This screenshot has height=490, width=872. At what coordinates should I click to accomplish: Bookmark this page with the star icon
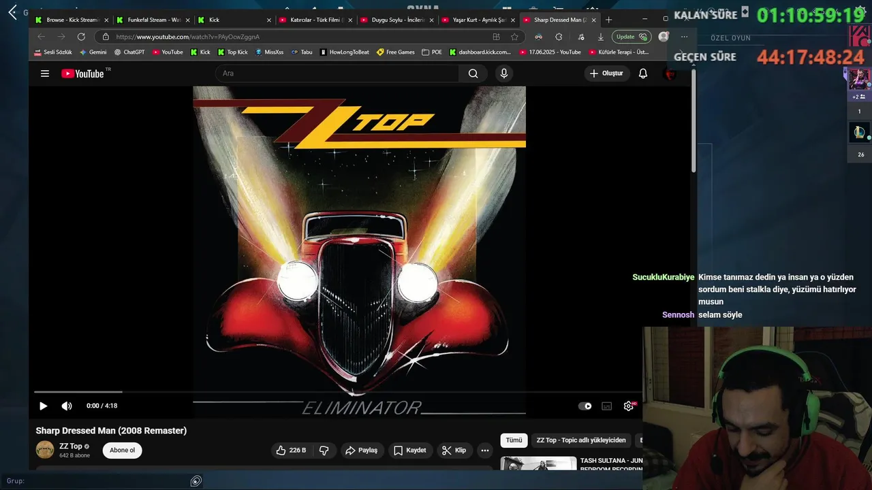pos(514,37)
